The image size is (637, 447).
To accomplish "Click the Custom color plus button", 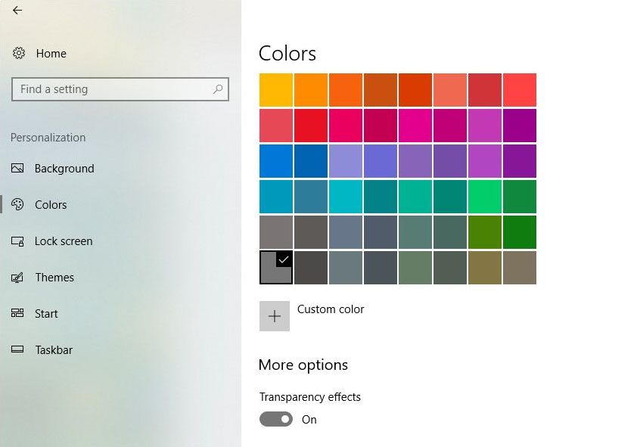I will click(x=275, y=316).
